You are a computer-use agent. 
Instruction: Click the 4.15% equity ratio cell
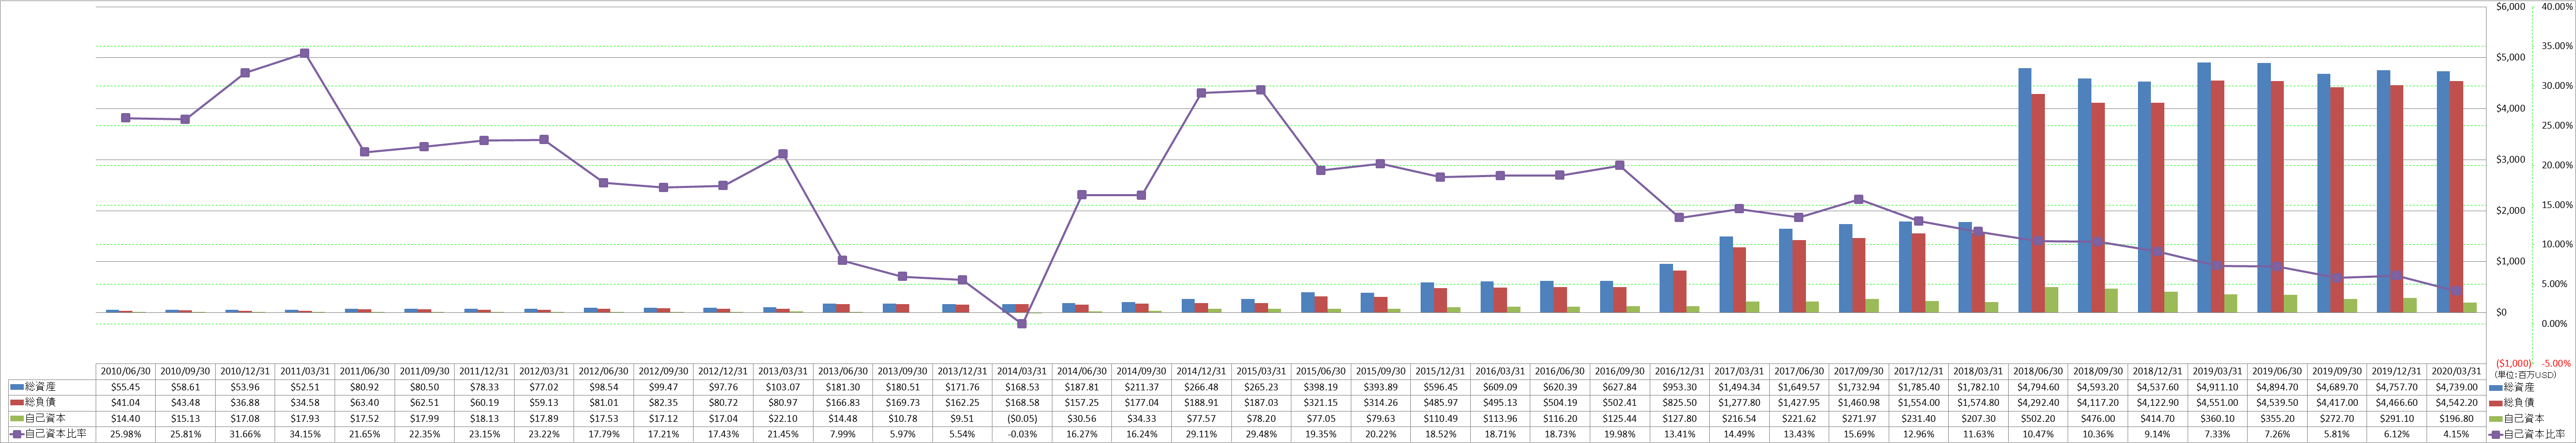click(x=2455, y=434)
